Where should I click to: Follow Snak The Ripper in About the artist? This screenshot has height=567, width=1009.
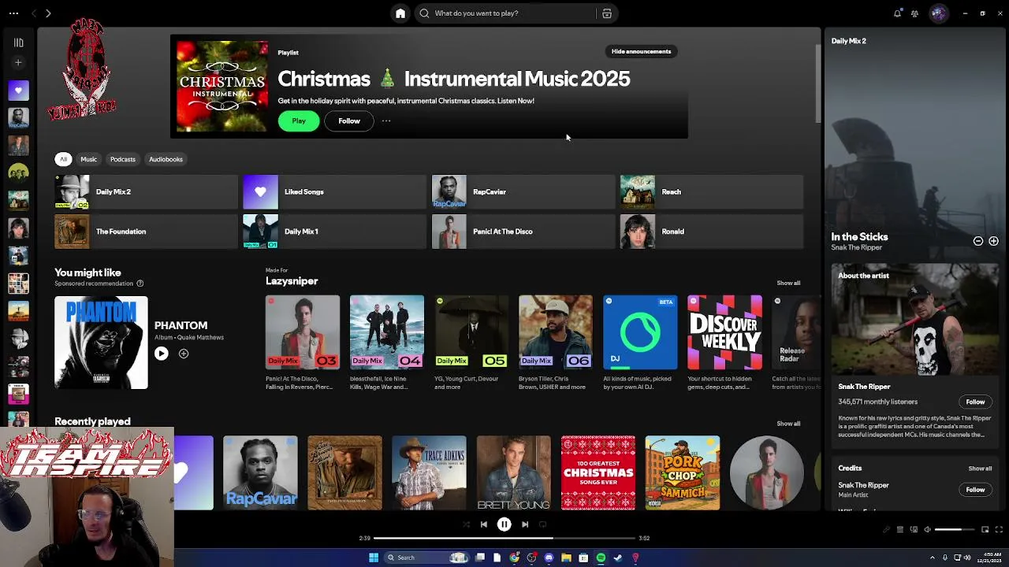(x=975, y=402)
